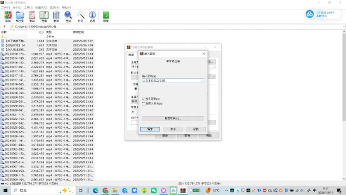
Task: Show hidden system tray icons chevron
Action: [x=227, y=190]
